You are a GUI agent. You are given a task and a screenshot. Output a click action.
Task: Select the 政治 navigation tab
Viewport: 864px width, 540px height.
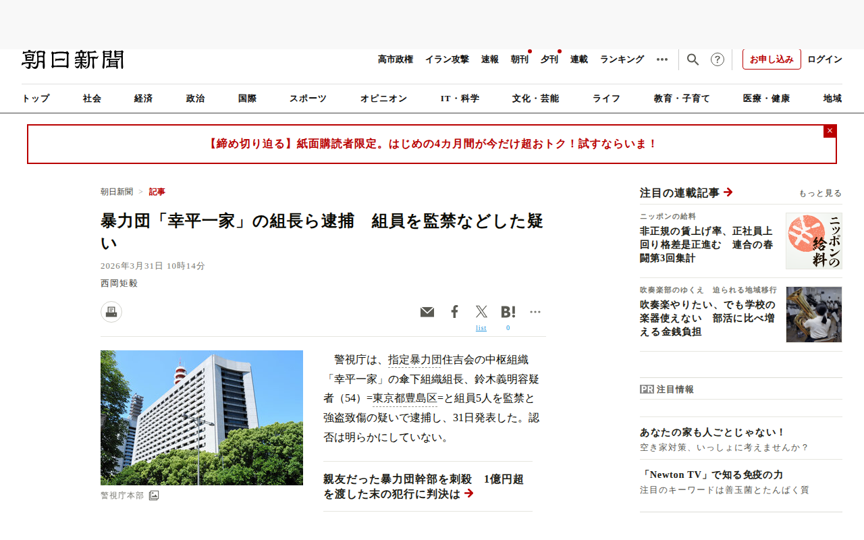click(196, 99)
